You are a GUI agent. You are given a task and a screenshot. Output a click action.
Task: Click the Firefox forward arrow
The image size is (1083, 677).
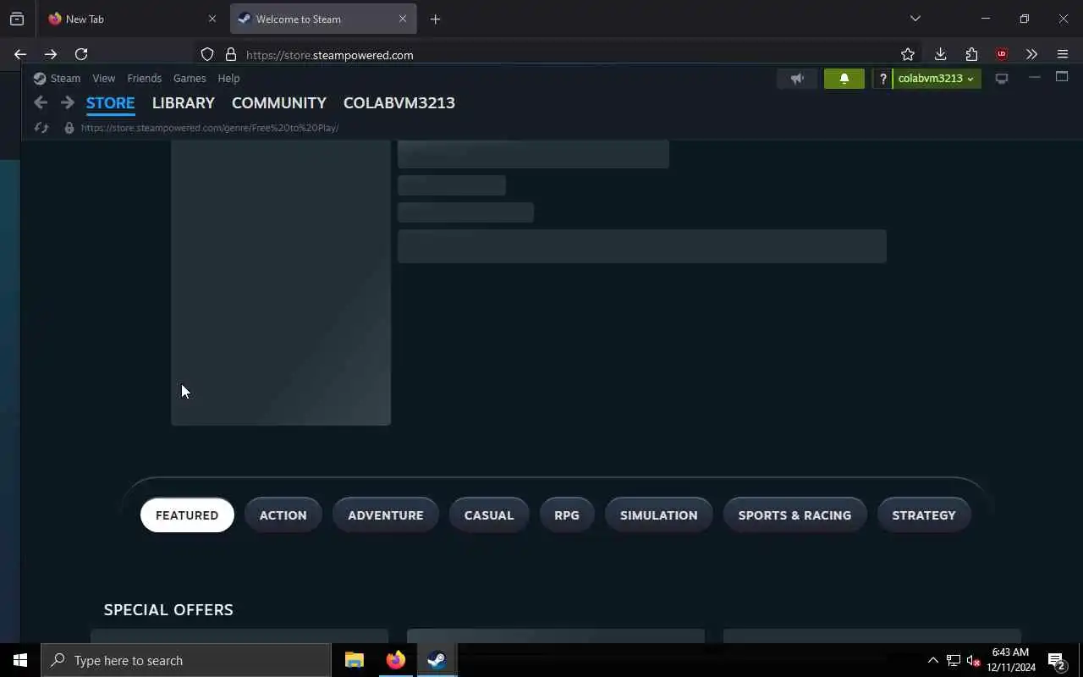pos(51,54)
